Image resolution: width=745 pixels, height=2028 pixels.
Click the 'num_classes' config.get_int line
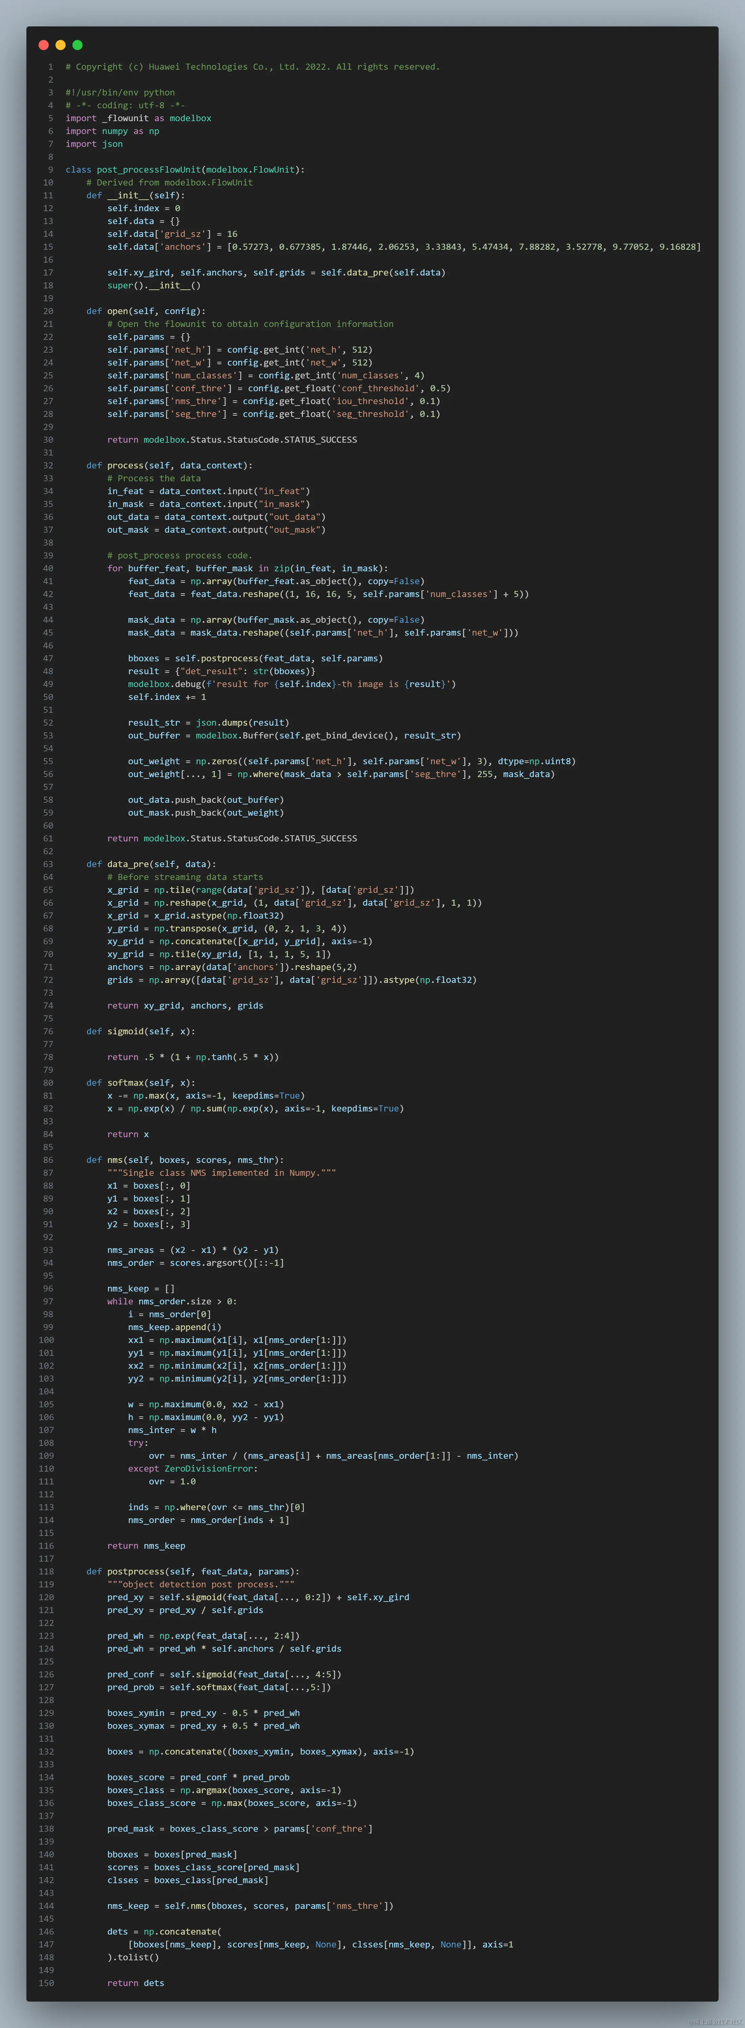click(x=265, y=376)
